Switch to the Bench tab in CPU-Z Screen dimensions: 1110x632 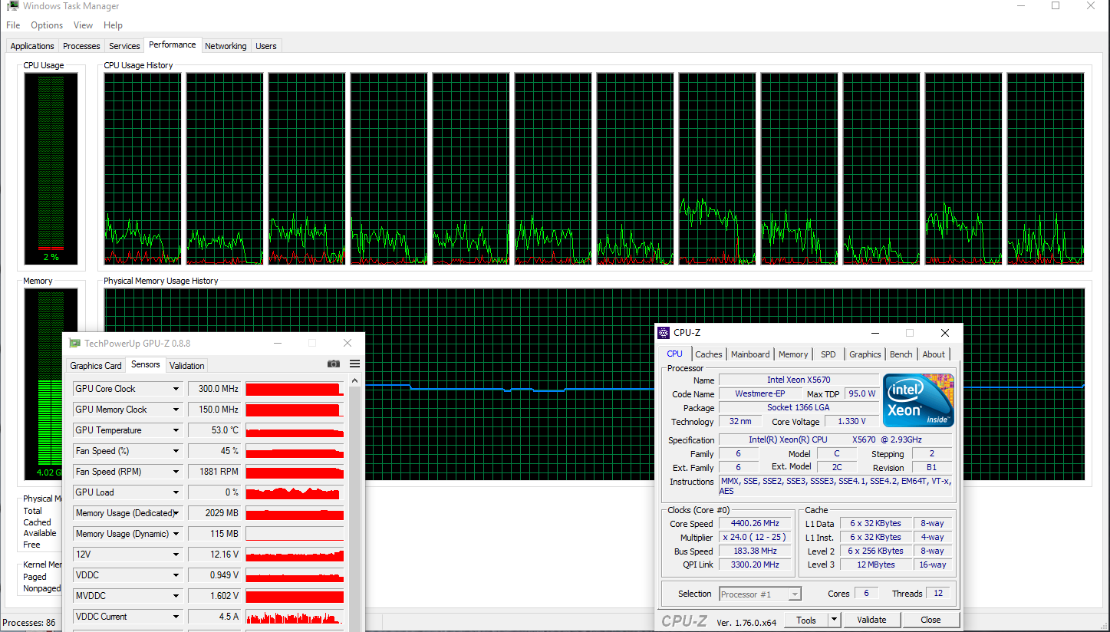click(901, 354)
